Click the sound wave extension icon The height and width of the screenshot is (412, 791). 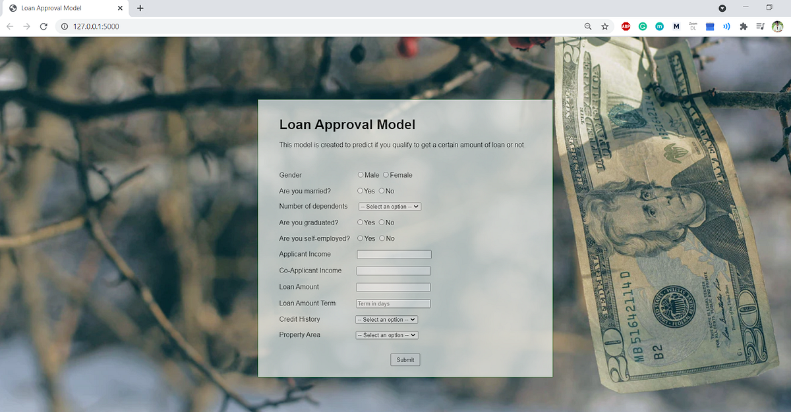[x=726, y=26]
